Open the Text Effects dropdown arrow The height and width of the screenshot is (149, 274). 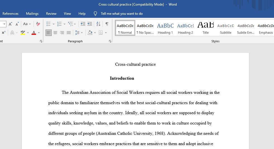[x=17, y=33]
